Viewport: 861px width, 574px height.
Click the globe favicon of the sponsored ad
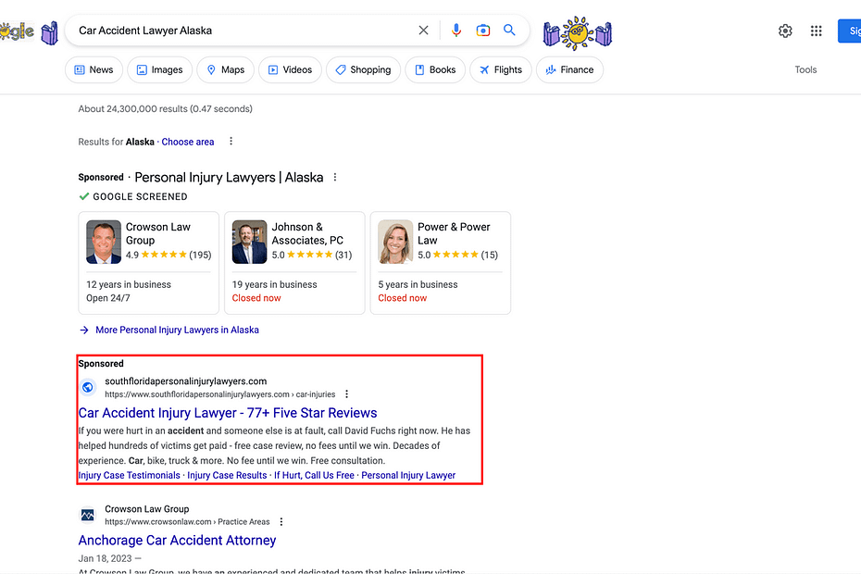pyautogui.click(x=87, y=387)
